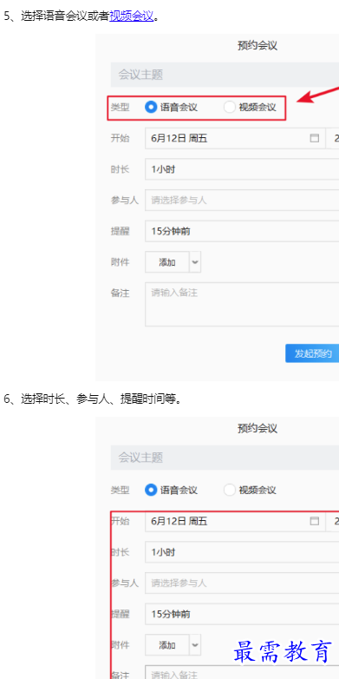This screenshot has width=339, height=679.
Task: Click 时长 label in step 5 dialog
Action: (x=120, y=169)
